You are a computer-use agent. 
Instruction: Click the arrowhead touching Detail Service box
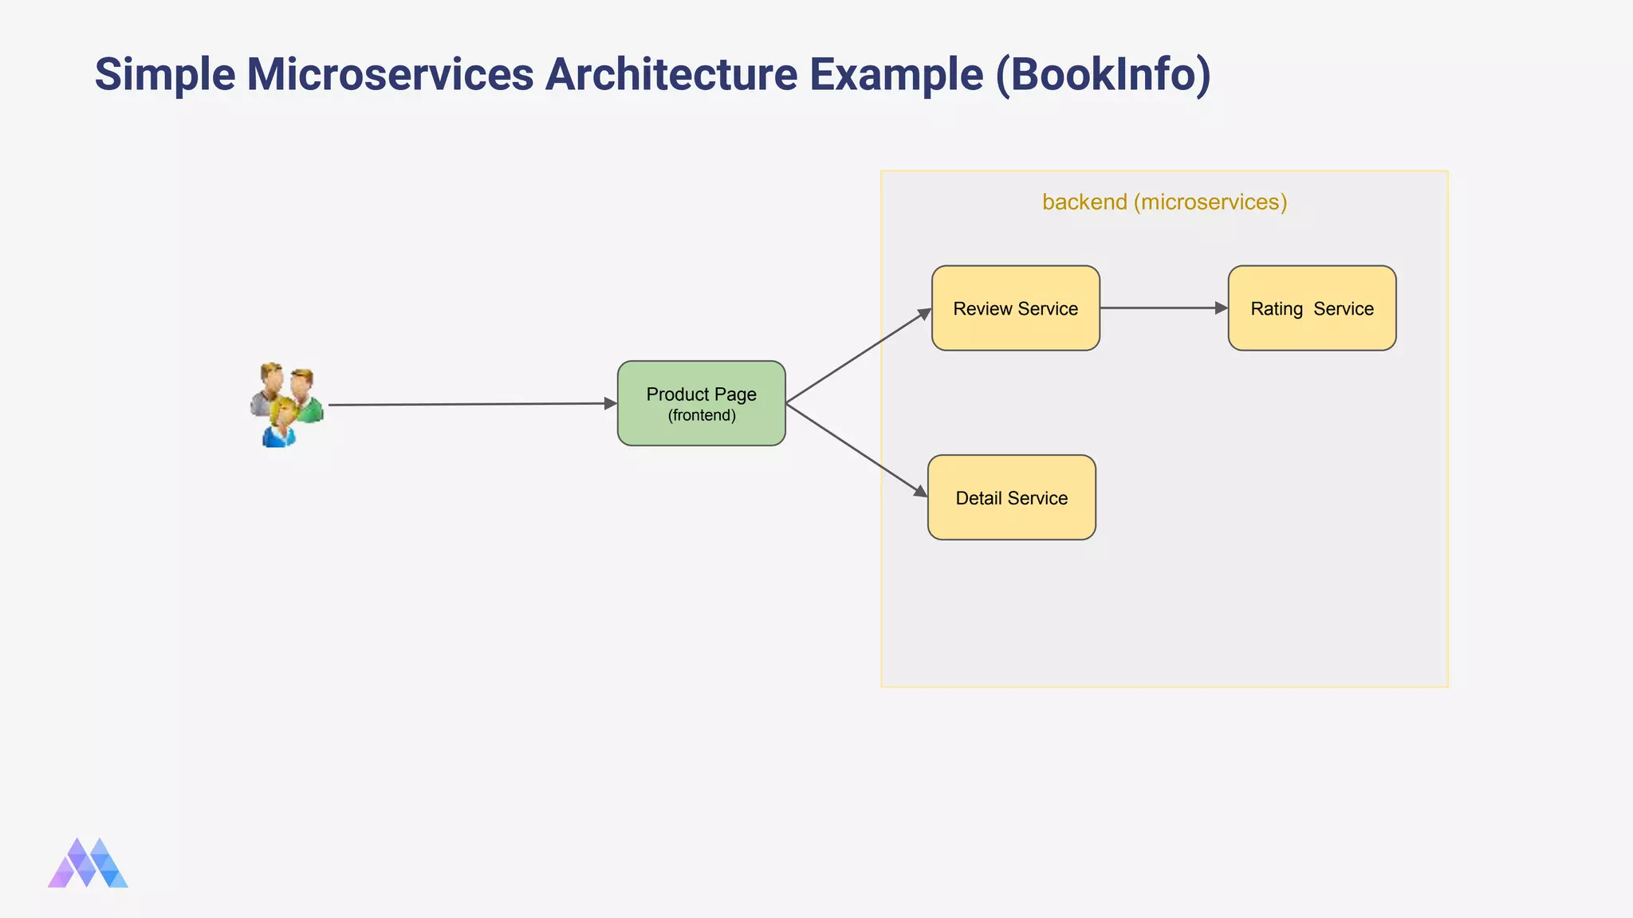[x=921, y=492]
